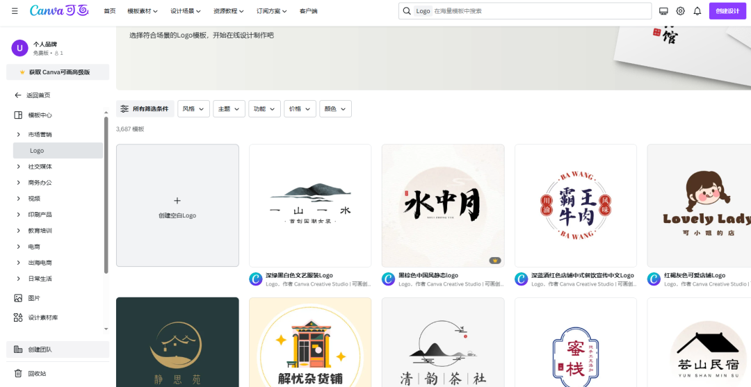Click the crown badge on 水中月 template
The height and width of the screenshot is (387, 751).
[495, 261]
